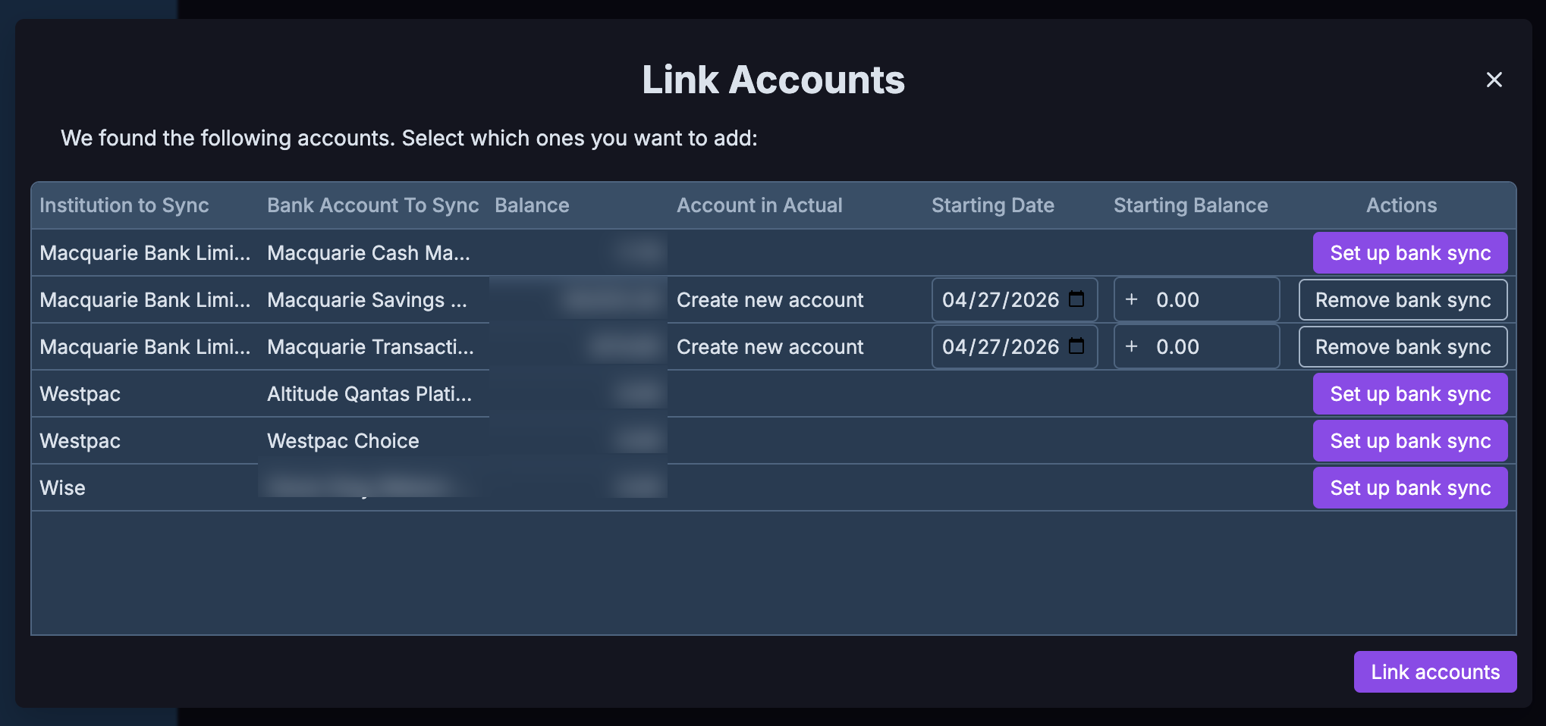Click the 'Actions' column header
The image size is (1546, 726).
click(x=1402, y=205)
